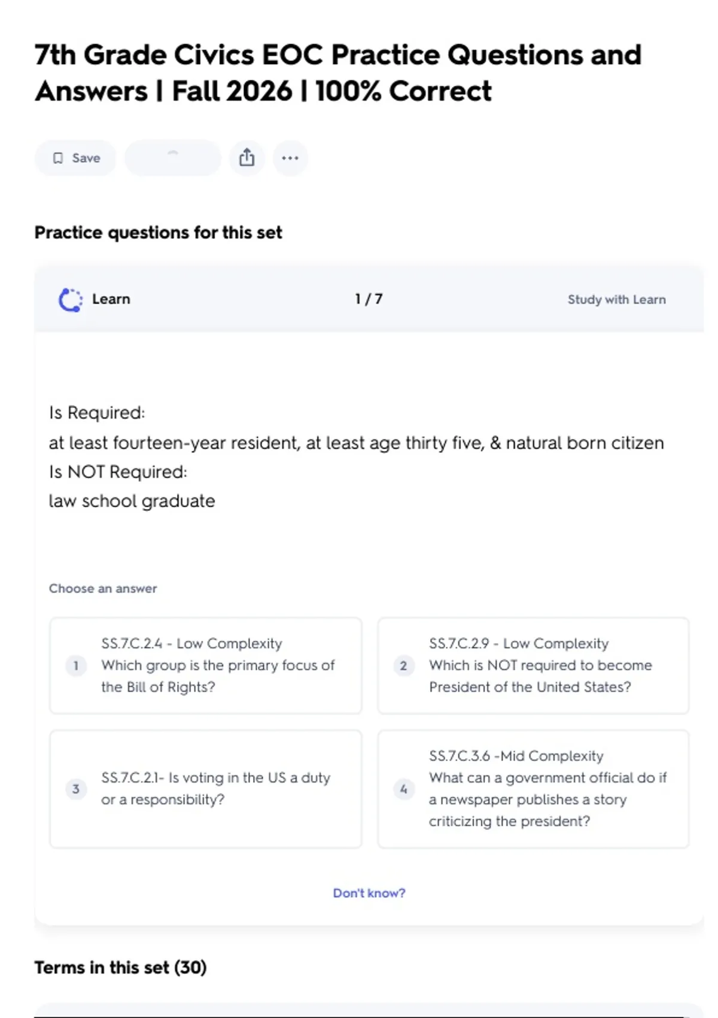Select answer about Bill of Rights primary focus
This screenshot has width=718, height=1018.
tap(218, 665)
